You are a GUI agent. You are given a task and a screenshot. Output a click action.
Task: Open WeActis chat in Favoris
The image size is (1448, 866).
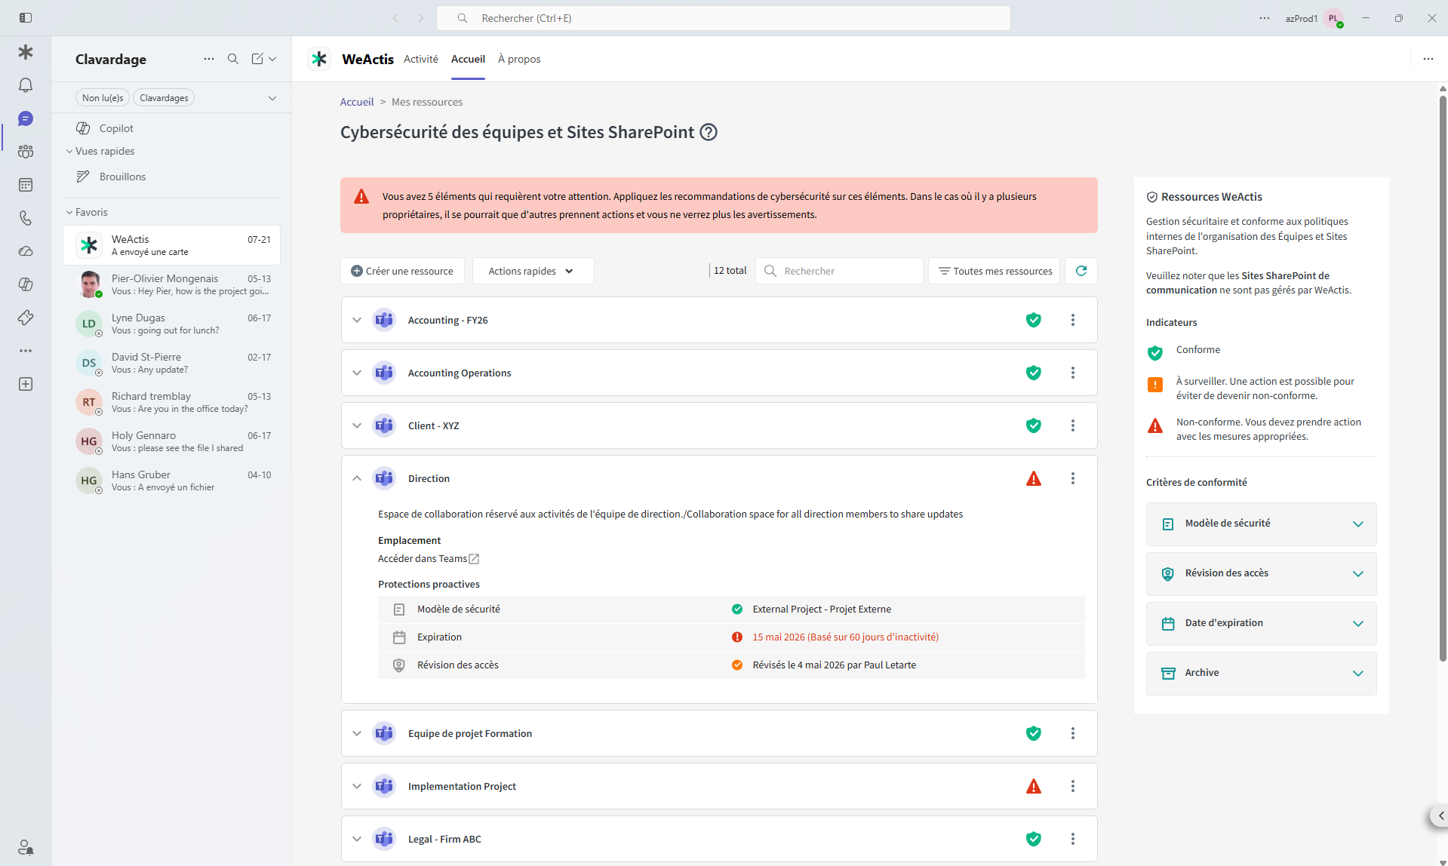click(x=172, y=245)
